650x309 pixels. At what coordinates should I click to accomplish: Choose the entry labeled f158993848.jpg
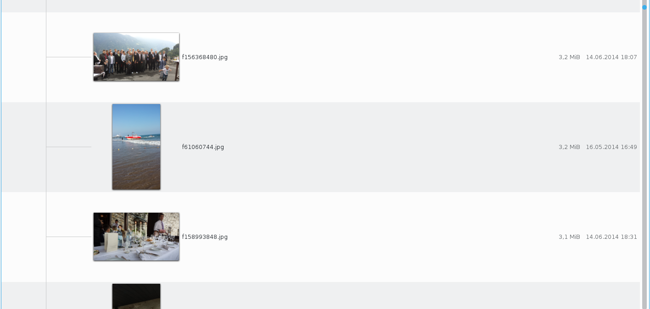205,237
